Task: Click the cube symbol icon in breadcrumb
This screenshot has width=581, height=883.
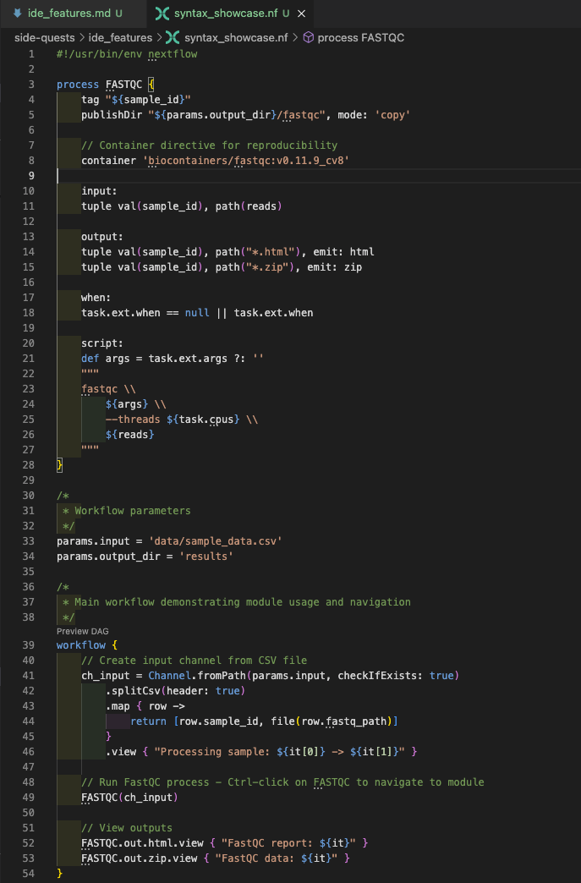Action: (x=309, y=38)
